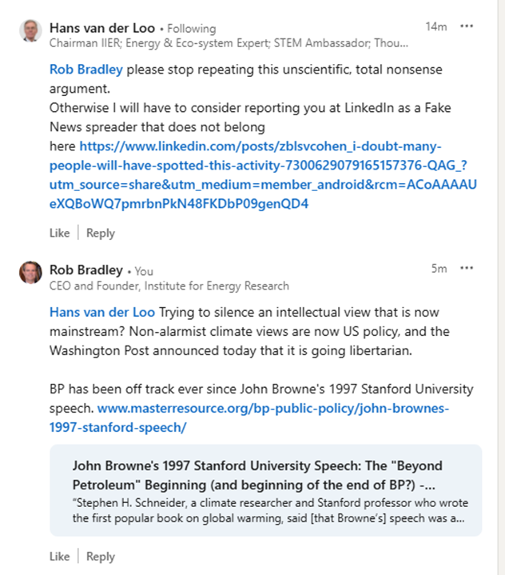The width and height of the screenshot is (505, 575).
Task: Reply to Hans van der Loo's comment
Action: (101, 233)
